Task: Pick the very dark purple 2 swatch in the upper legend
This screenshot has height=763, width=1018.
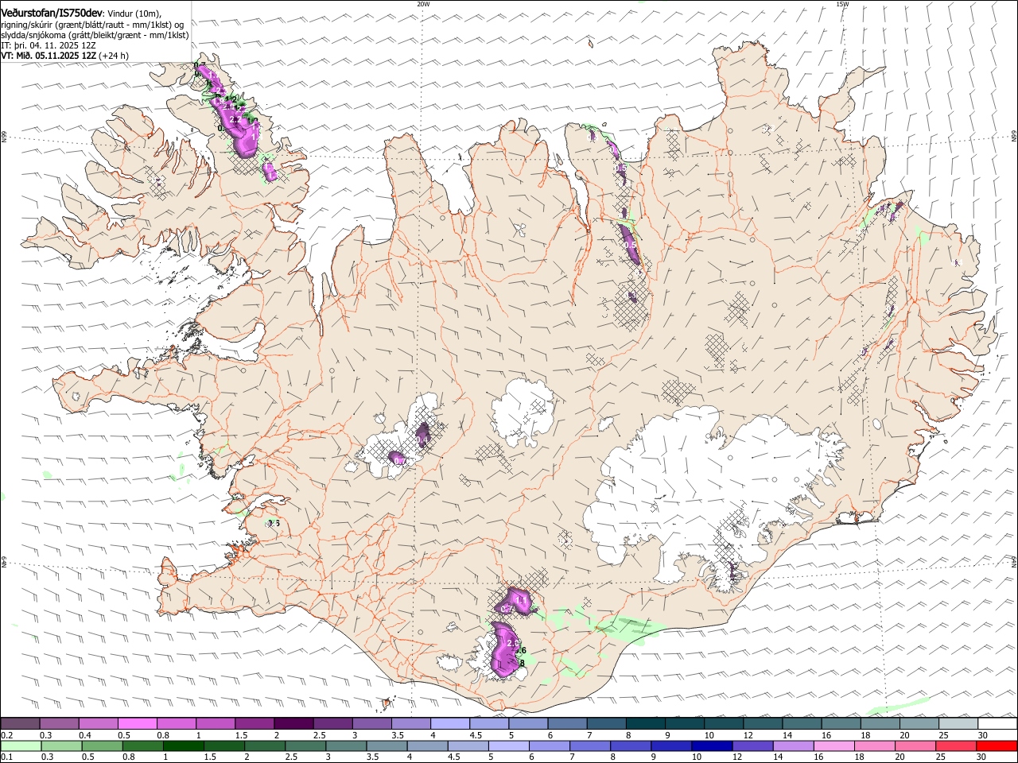Action: pos(293,723)
